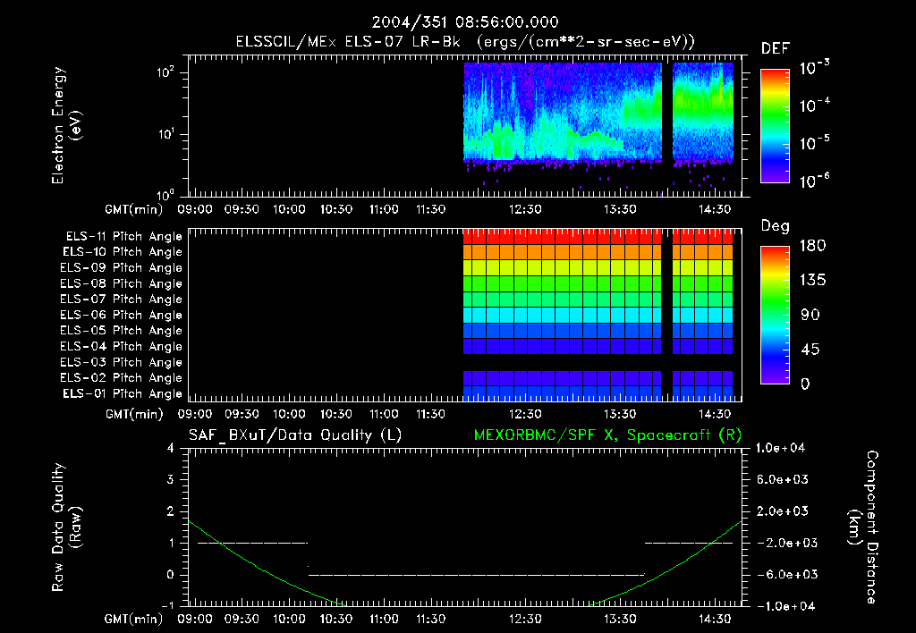Viewport: 916px width, 633px height.
Task: Click the 180 label on Deg colorbar
Action: tap(812, 246)
